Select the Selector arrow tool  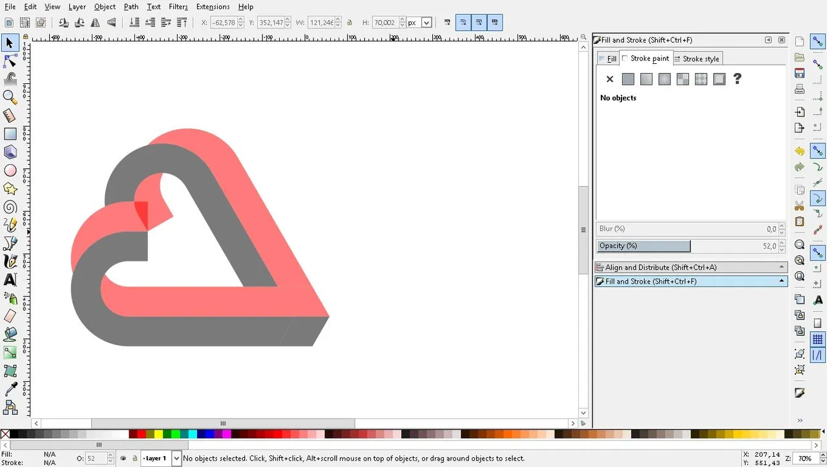(x=10, y=43)
